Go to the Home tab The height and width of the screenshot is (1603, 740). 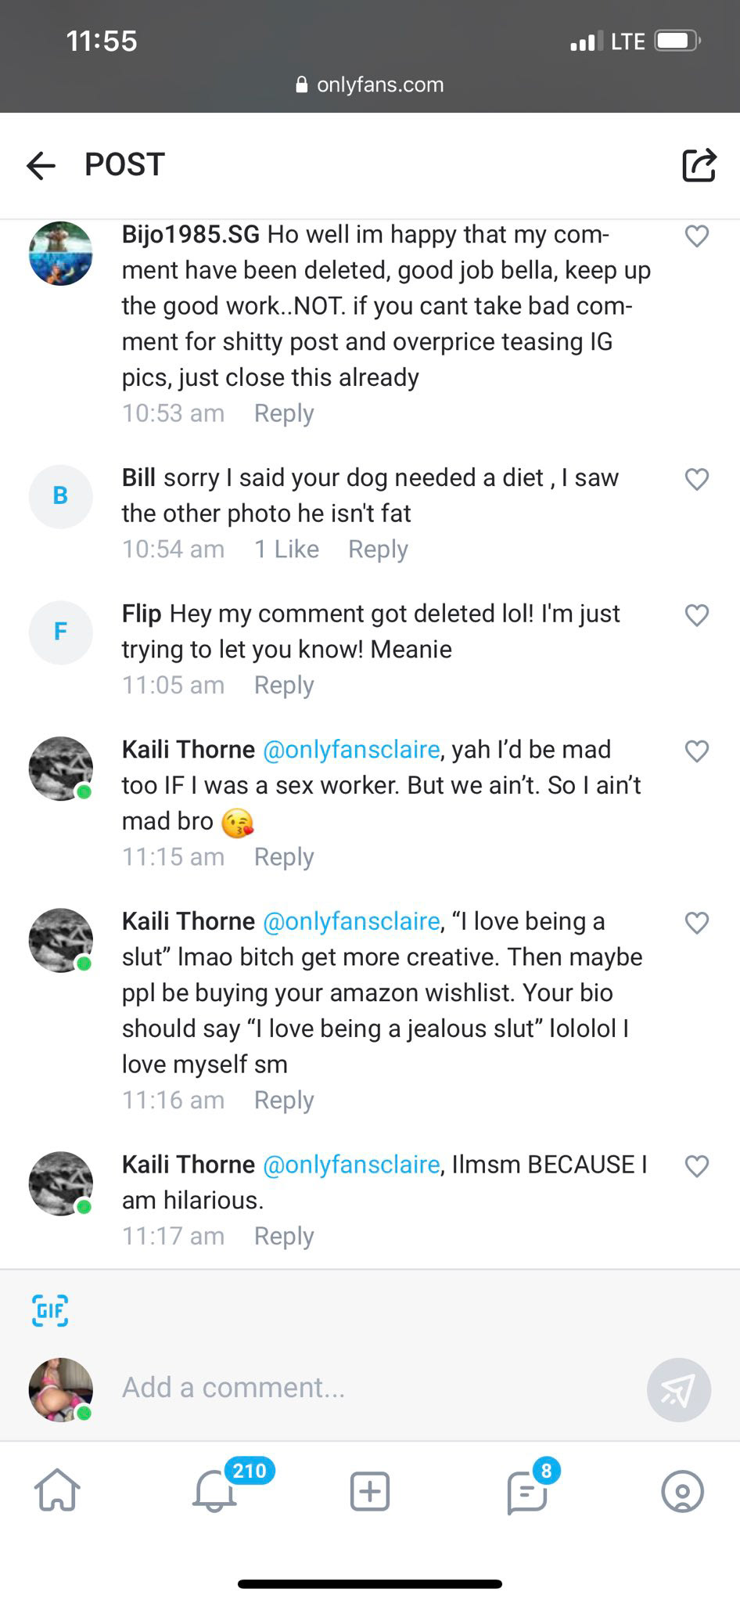(x=58, y=1490)
